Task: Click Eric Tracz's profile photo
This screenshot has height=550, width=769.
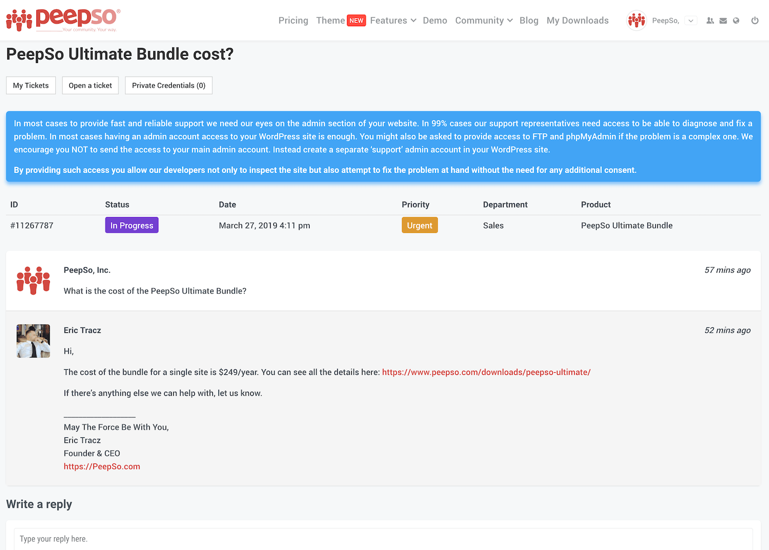Action: (x=33, y=341)
